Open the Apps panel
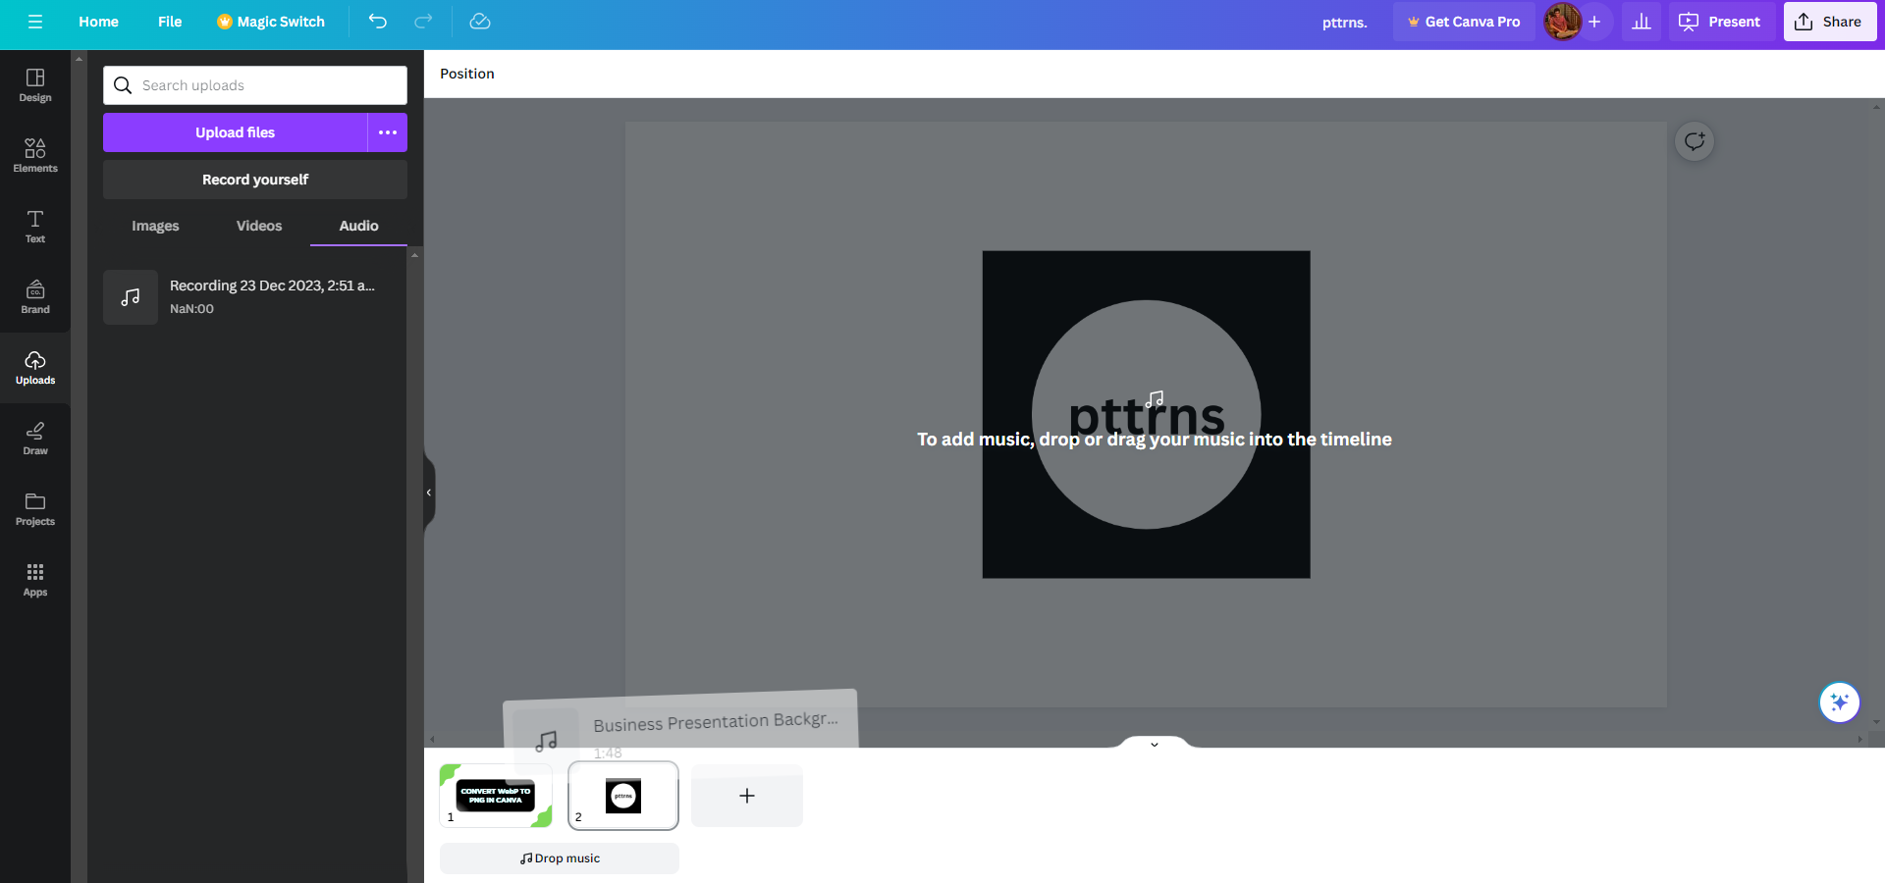The width and height of the screenshot is (1885, 883). point(35,580)
